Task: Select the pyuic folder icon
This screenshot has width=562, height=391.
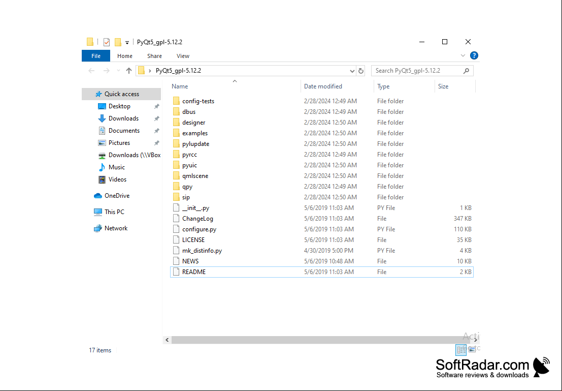Action: 176,165
